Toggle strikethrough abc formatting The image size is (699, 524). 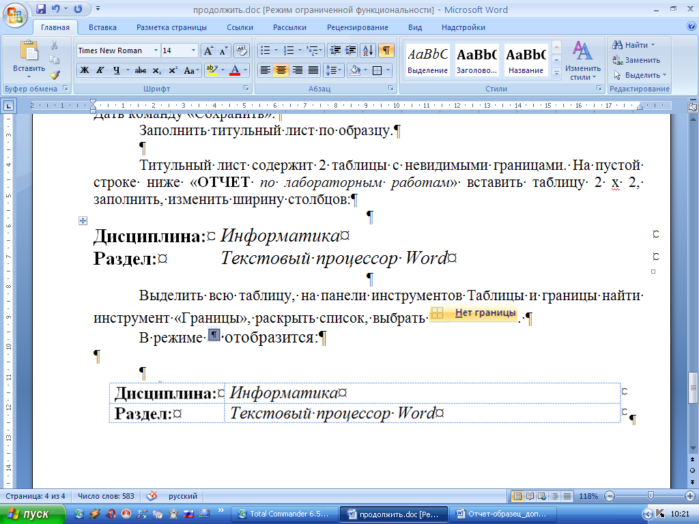[x=141, y=70]
